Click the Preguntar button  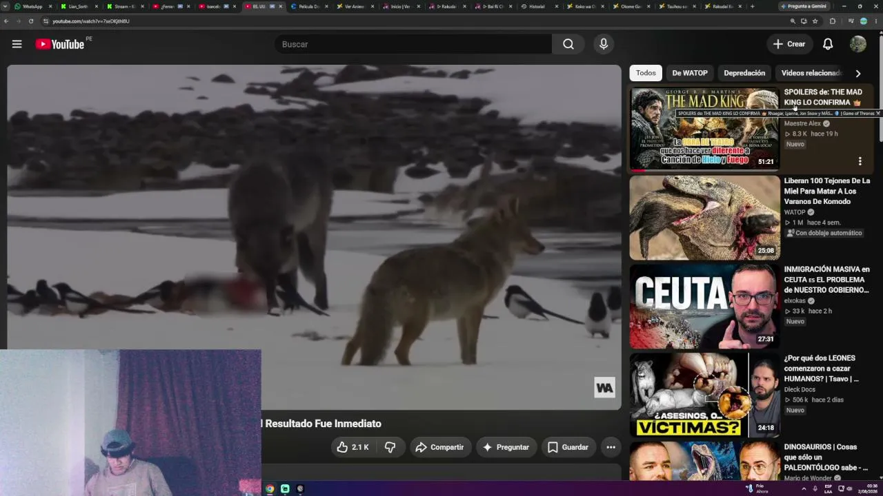point(506,447)
